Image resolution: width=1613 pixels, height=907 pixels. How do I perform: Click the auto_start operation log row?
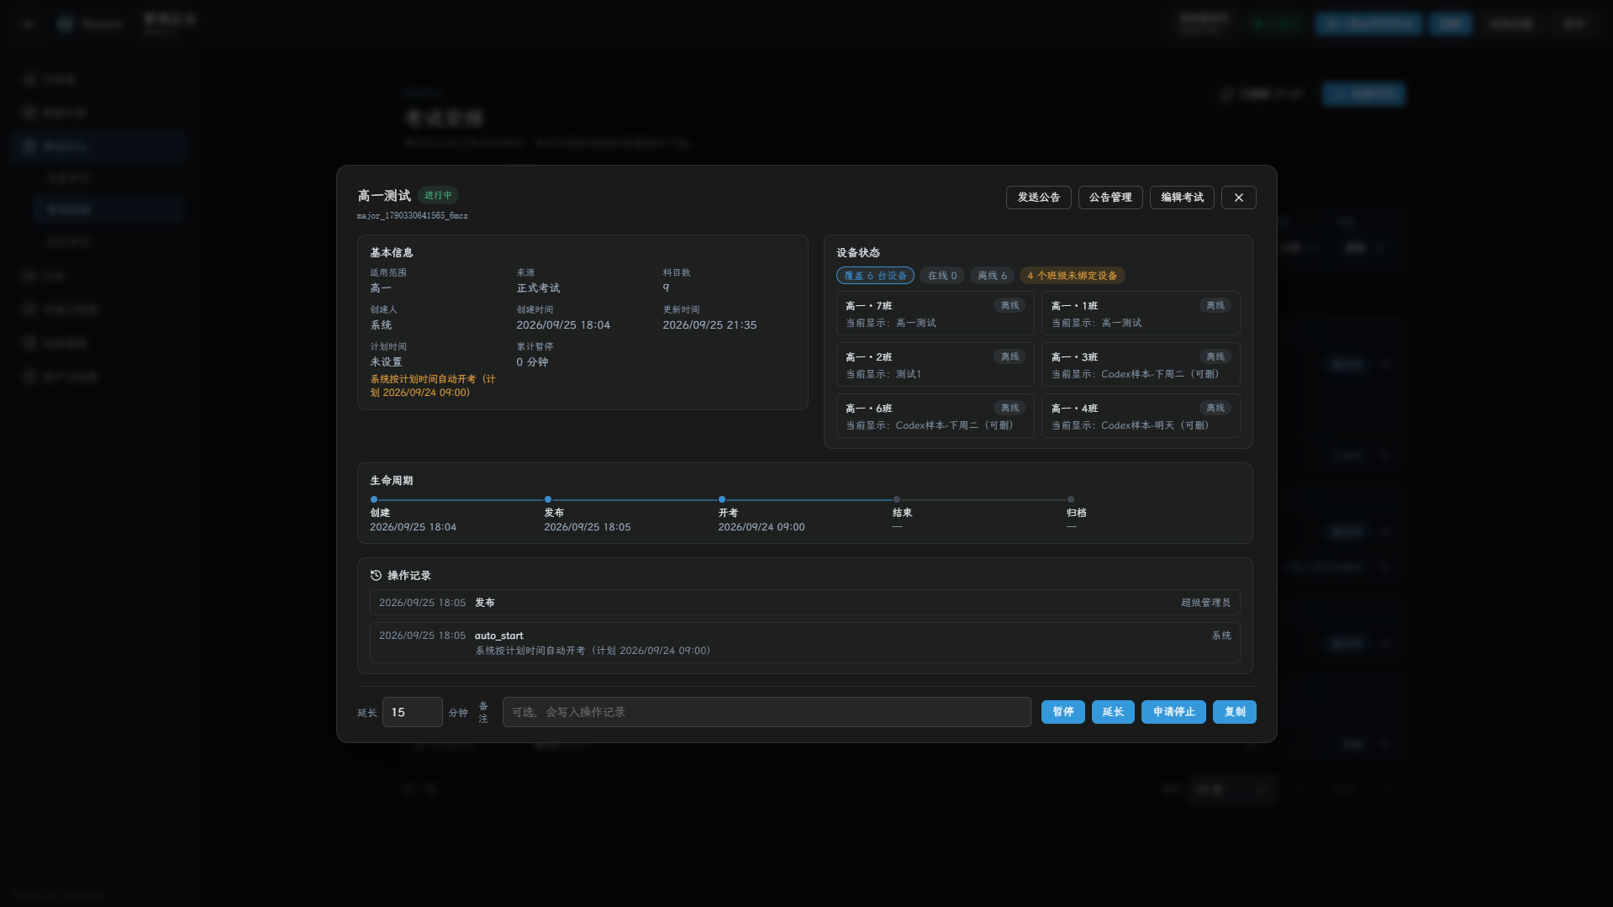tap(804, 643)
